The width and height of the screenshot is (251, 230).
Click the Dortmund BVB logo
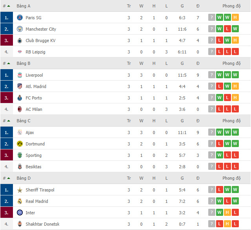[20, 144]
